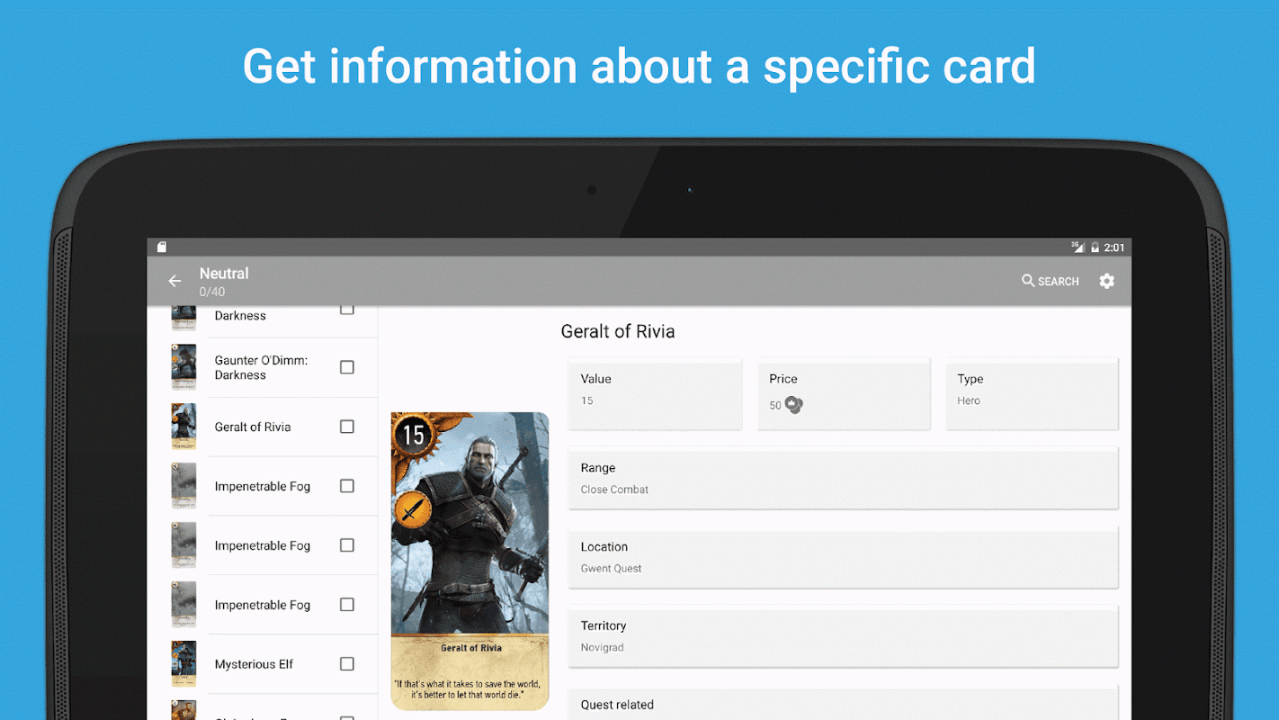This screenshot has height=720, width=1279.
Task: Open the "Quest related" info section
Action: point(843,703)
